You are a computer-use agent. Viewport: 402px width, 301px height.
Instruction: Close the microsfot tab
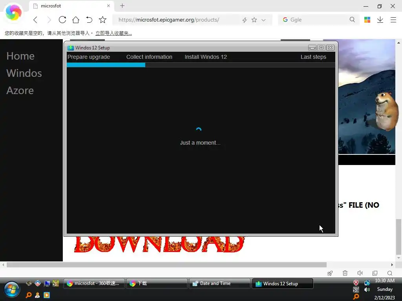pyautogui.click(x=108, y=5)
